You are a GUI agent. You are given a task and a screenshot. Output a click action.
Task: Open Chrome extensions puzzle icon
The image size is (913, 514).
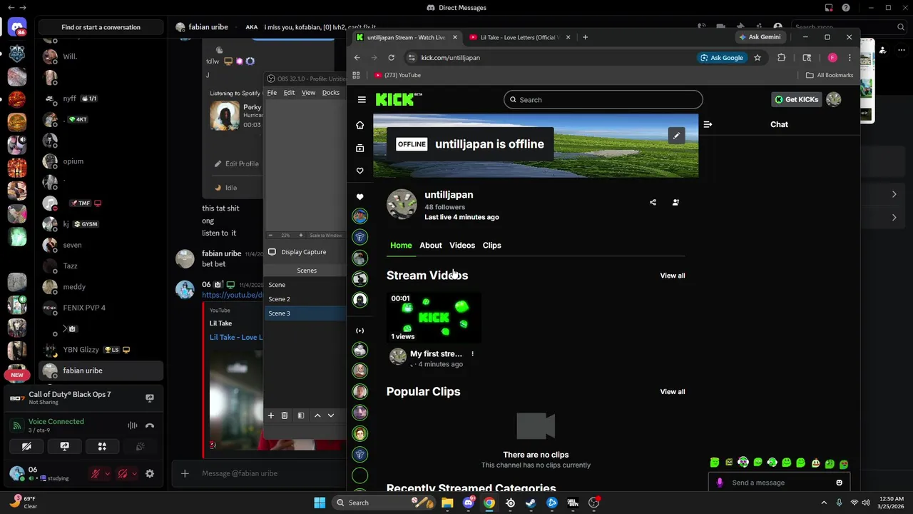coord(782,58)
